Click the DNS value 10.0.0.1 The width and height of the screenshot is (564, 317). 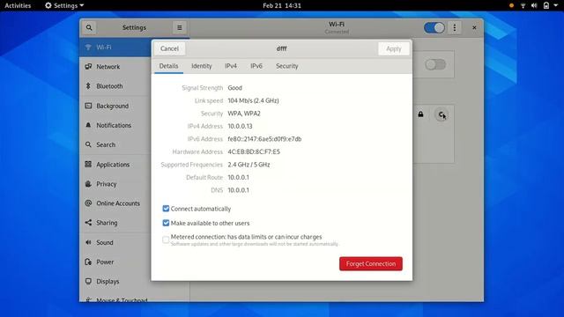coord(238,190)
